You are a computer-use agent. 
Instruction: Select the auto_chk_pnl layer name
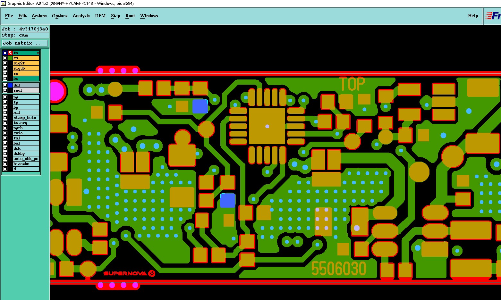click(26, 159)
